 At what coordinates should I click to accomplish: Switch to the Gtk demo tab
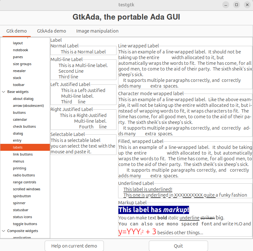coord(16,31)
